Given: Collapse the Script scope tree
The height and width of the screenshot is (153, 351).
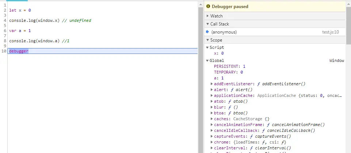Looking at the screenshot, I should [207, 48].
